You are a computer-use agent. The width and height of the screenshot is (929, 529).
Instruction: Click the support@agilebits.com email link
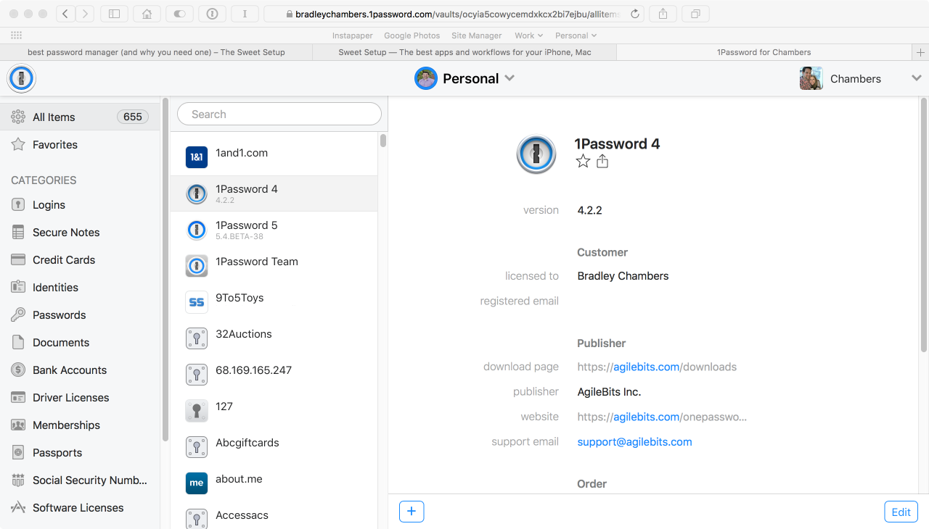(x=635, y=442)
